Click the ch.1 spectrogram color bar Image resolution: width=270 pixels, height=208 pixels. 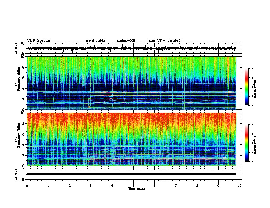pos(246,87)
